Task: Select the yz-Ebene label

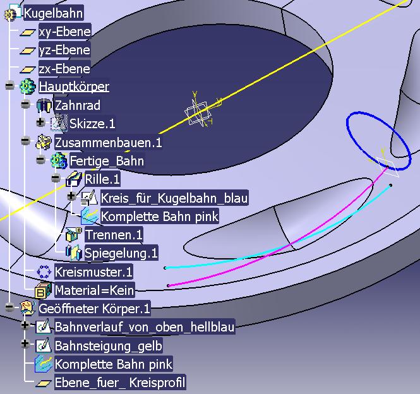Action: pyautogui.click(x=64, y=50)
